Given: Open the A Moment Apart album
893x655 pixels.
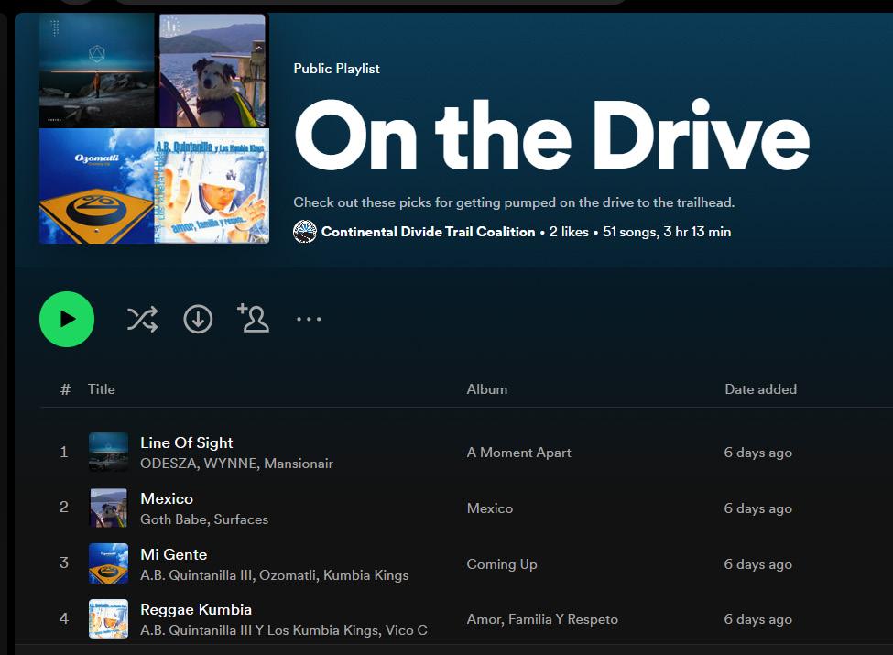Looking at the screenshot, I should pos(518,453).
